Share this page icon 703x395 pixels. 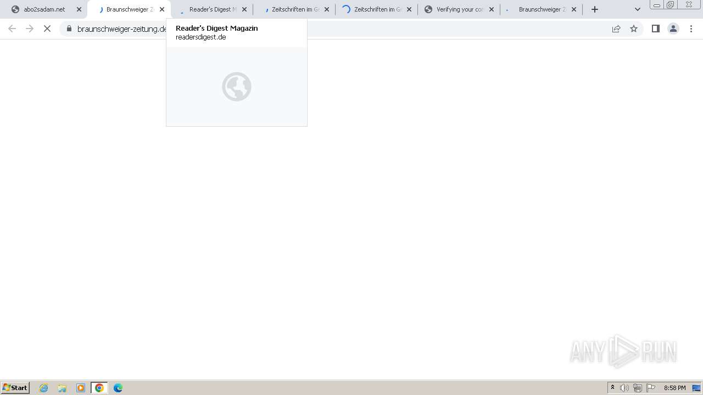click(x=616, y=29)
